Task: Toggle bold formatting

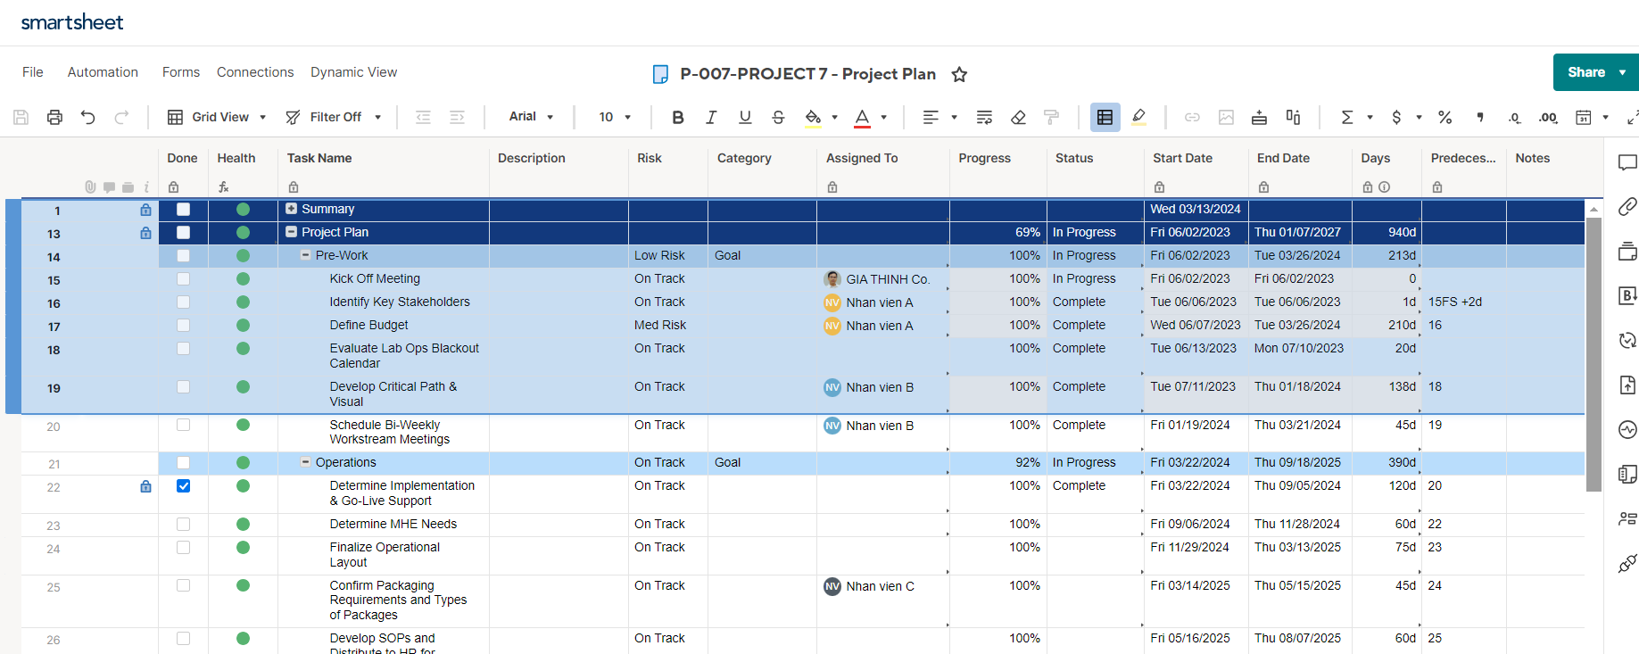Action: pos(677,117)
